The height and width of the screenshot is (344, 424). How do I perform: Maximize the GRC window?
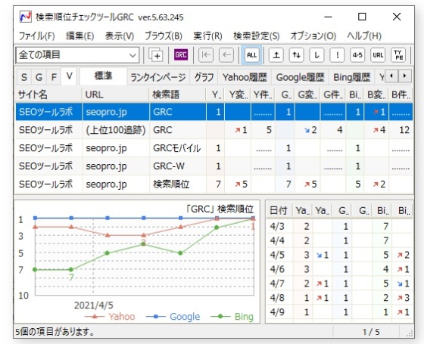pyautogui.click(x=362, y=17)
